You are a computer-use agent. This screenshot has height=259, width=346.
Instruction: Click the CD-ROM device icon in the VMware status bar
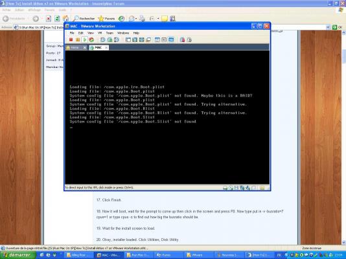[231, 188]
